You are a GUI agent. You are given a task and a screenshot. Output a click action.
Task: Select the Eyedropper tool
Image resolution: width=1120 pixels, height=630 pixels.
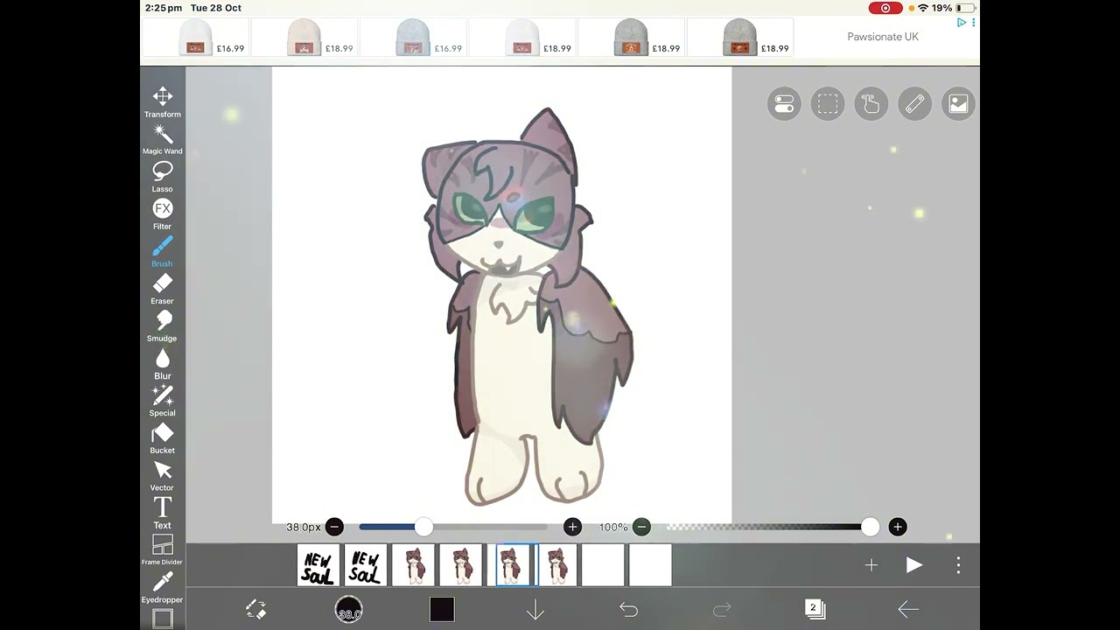(x=163, y=588)
